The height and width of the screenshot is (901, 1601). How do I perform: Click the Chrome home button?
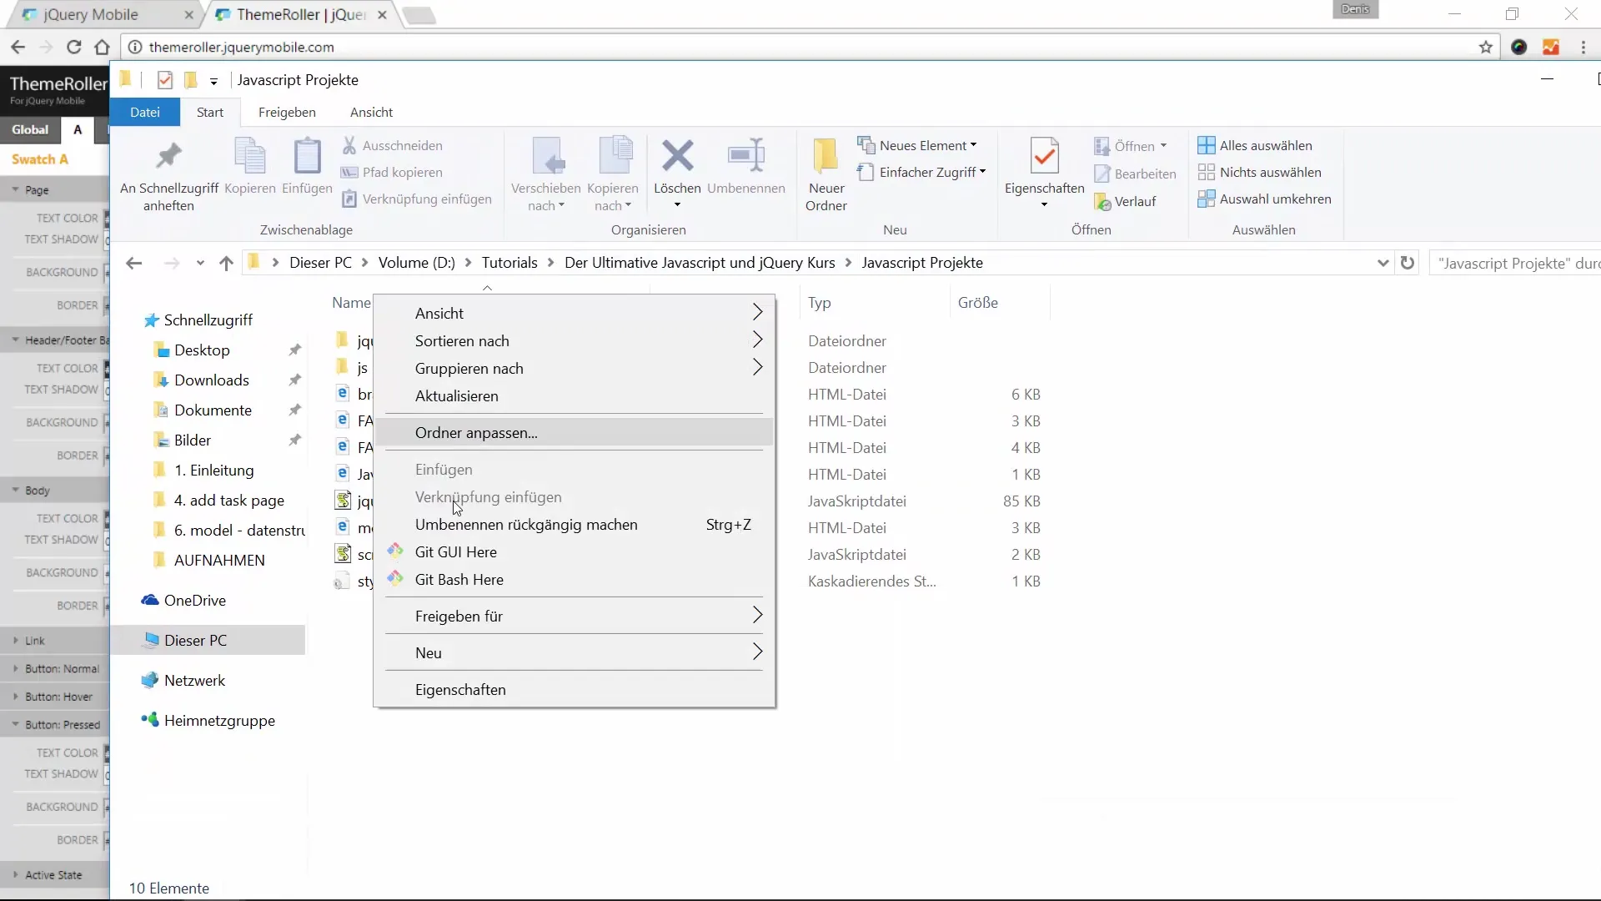pos(102,47)
